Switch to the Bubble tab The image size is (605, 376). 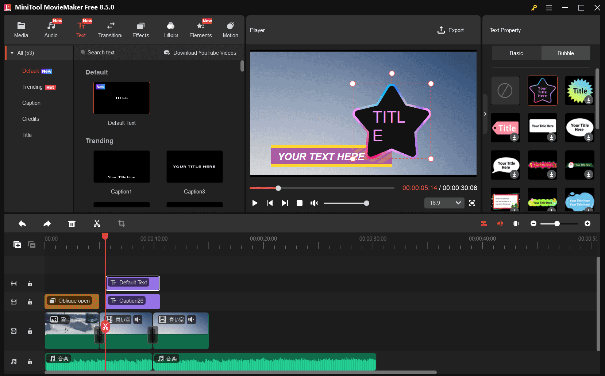tap(565, 53)
